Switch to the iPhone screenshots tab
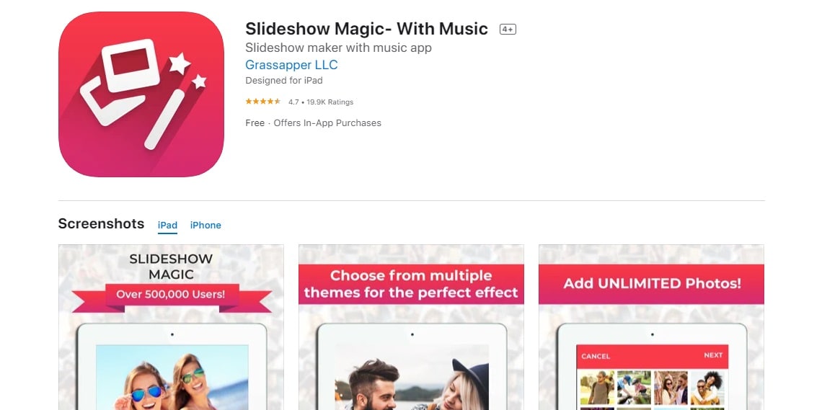 205,226
